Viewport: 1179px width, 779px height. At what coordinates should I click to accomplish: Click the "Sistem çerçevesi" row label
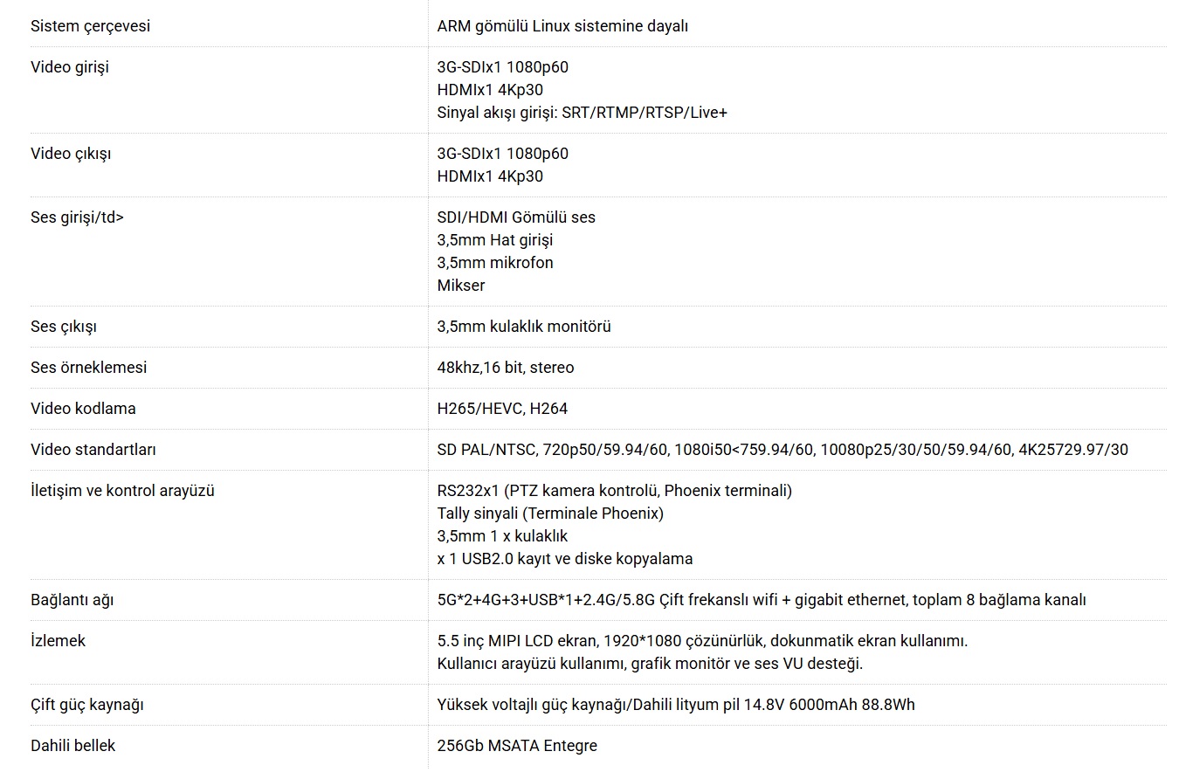(90, 26)
